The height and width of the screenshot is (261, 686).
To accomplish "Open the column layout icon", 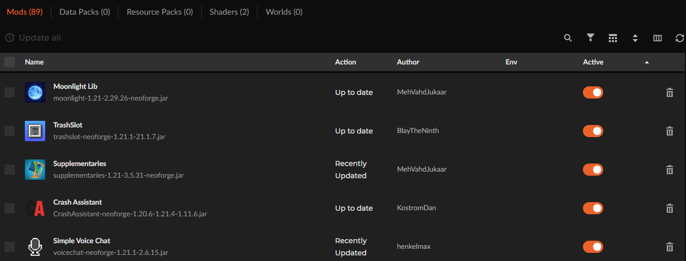I will 658,38.
